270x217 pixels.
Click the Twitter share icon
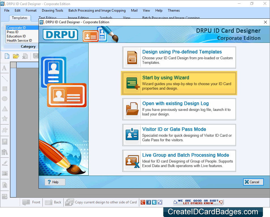pyautogui.click(x=154, y=202)
